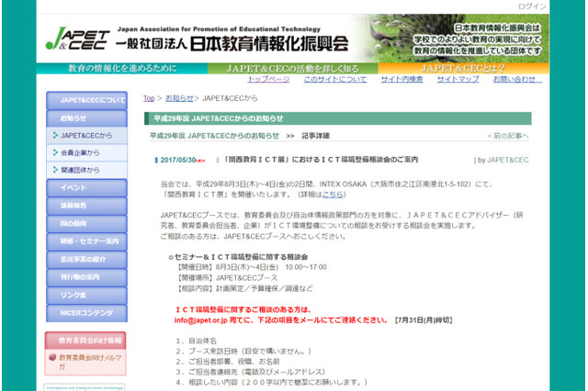Open the サイト内検索 link

coord(401,79)
